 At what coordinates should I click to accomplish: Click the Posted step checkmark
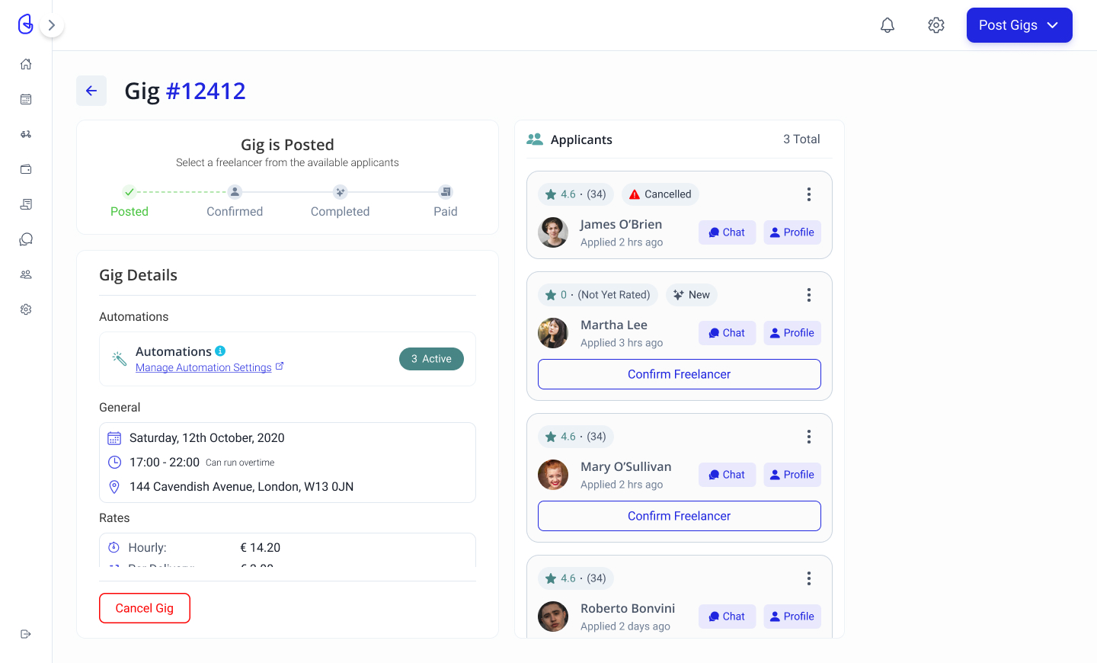point(130,192)
